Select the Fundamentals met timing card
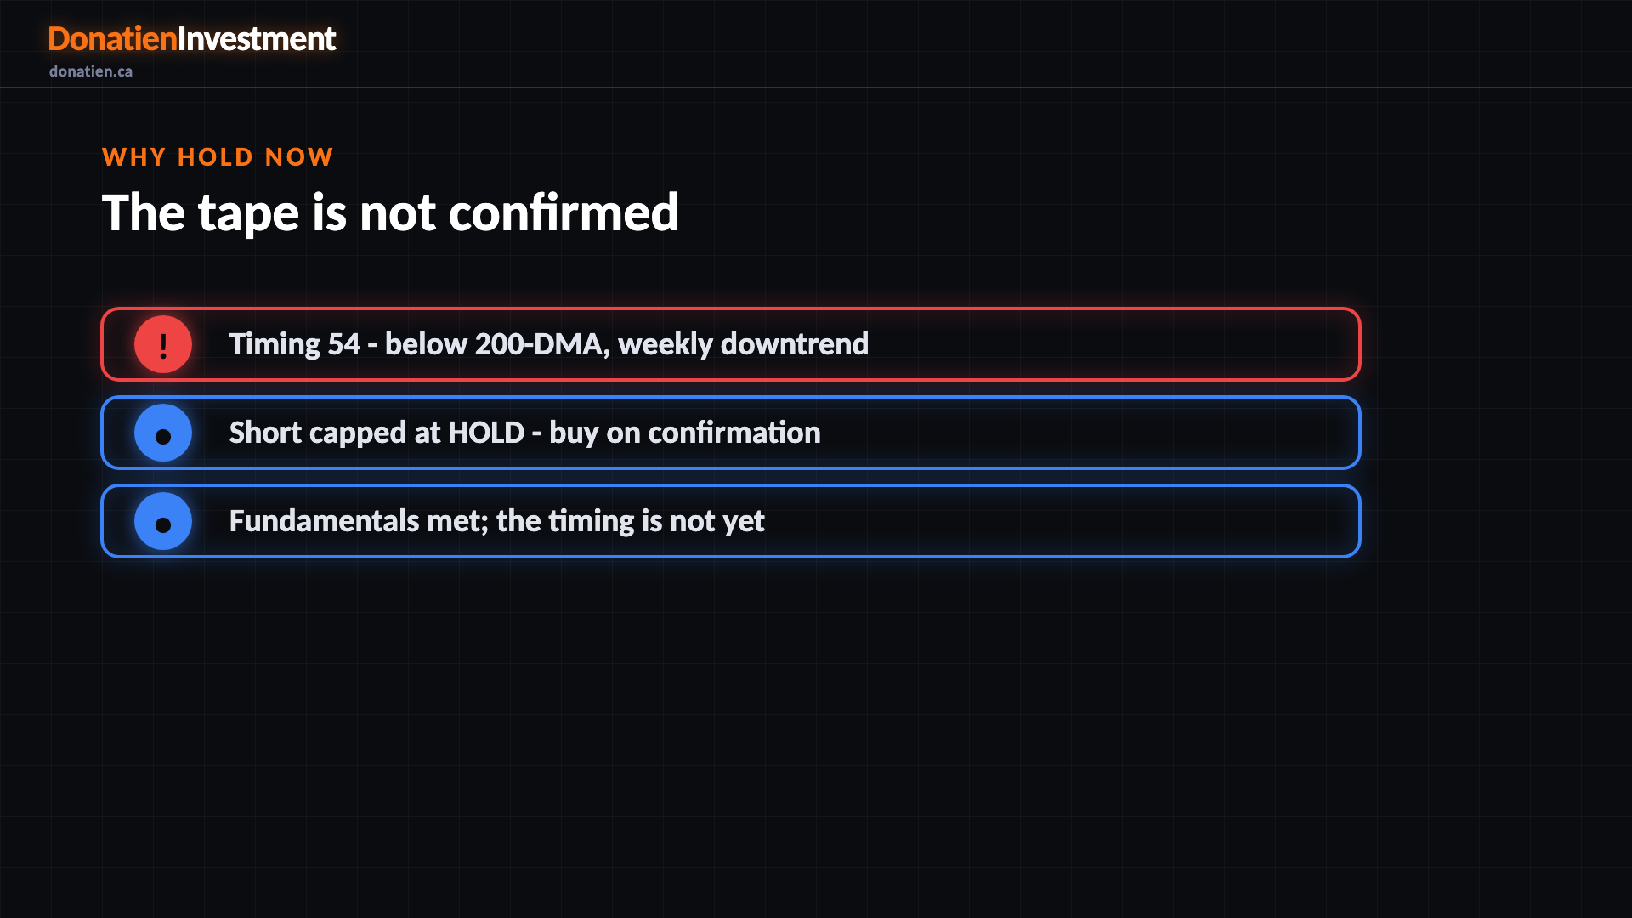 point(731,521)
